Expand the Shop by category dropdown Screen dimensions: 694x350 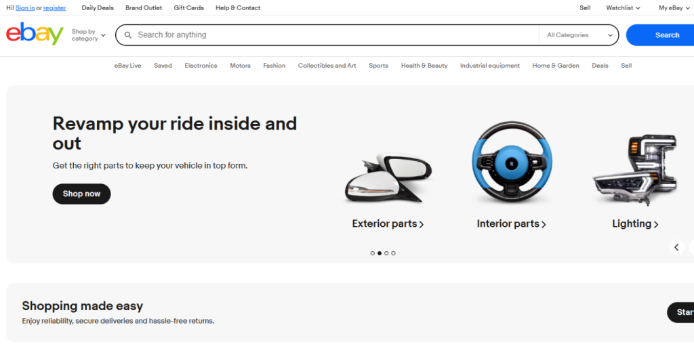point(88,35)
